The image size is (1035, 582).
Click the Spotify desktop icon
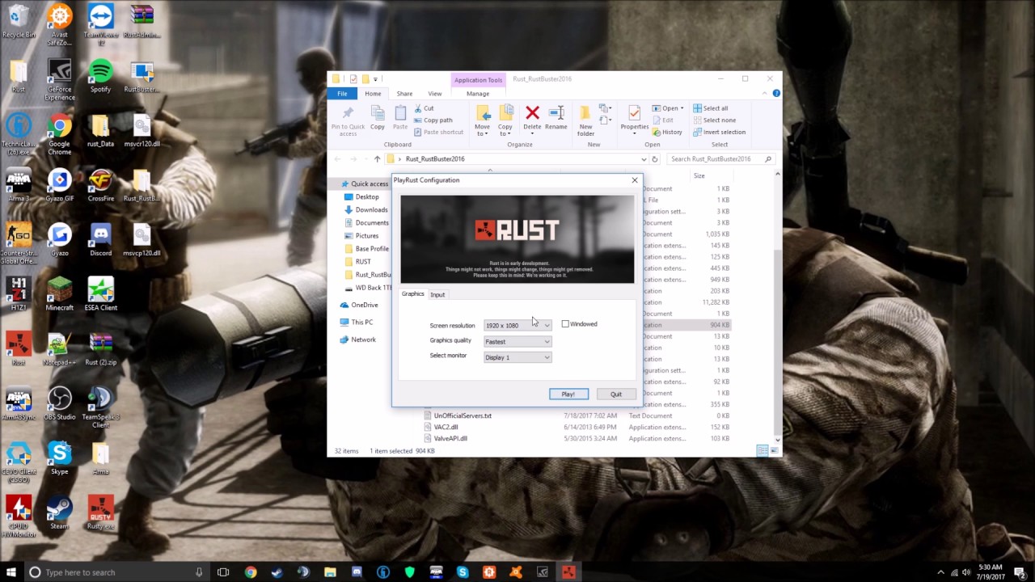tap(100, 77)
